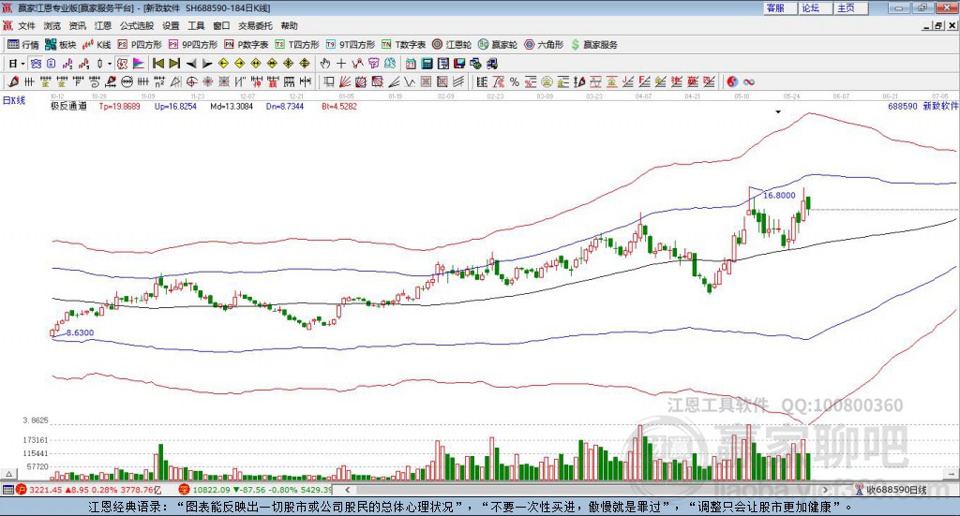
Task: Open the 板块 sector view
Action: coord(61,45)
